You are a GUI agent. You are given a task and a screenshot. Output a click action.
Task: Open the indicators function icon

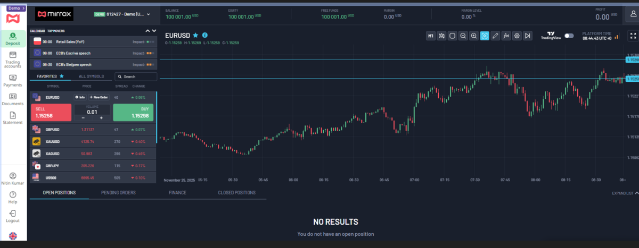tap(506, 36)
